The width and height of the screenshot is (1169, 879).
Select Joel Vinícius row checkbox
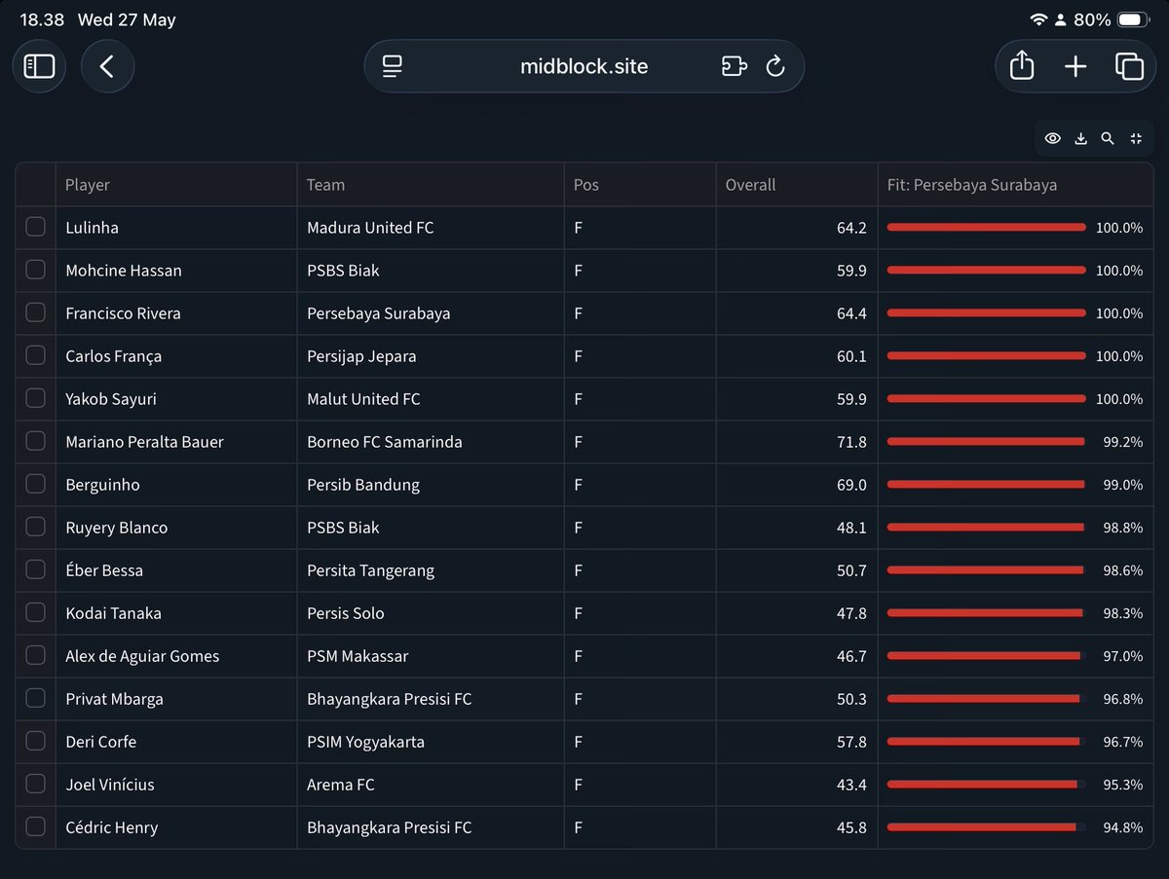35,784
